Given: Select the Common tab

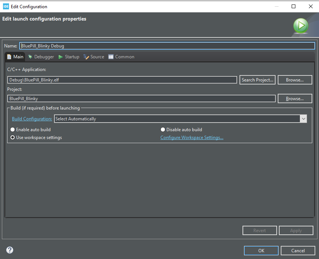Looking at the screenshot, I should pyautogui.click(x=121, y=57).
